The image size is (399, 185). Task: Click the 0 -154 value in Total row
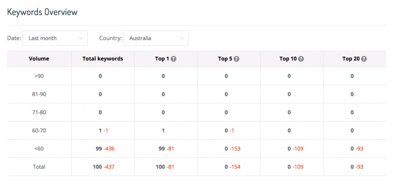233,167
